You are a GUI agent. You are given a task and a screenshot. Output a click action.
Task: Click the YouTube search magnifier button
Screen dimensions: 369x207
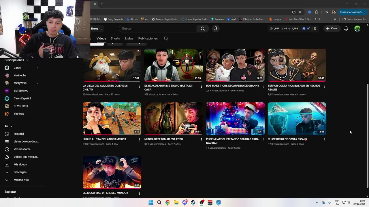203,28
